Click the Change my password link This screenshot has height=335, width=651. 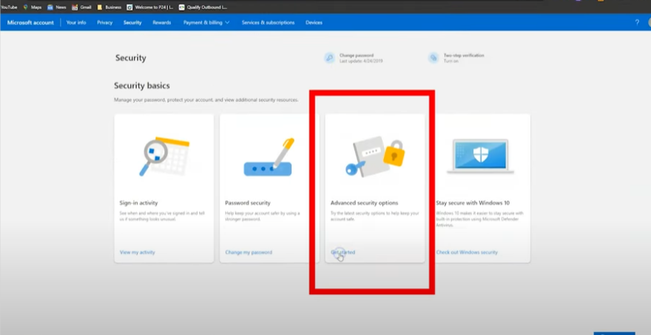249,252
